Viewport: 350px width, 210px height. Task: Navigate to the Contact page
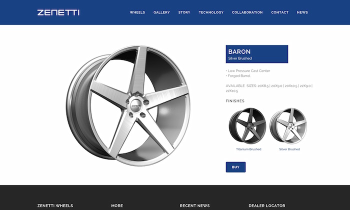(279, 12)
